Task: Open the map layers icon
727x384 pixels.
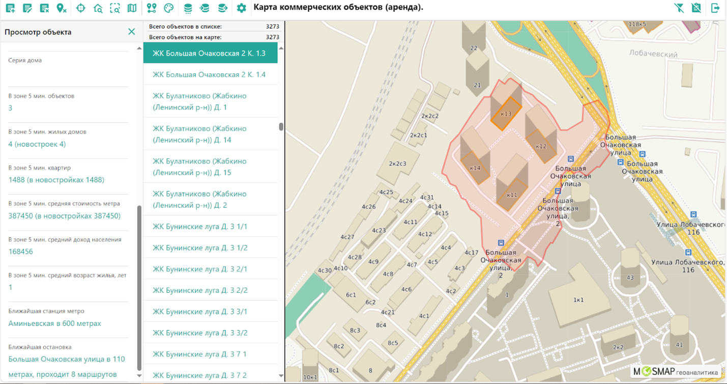Action: click(132, 8)
